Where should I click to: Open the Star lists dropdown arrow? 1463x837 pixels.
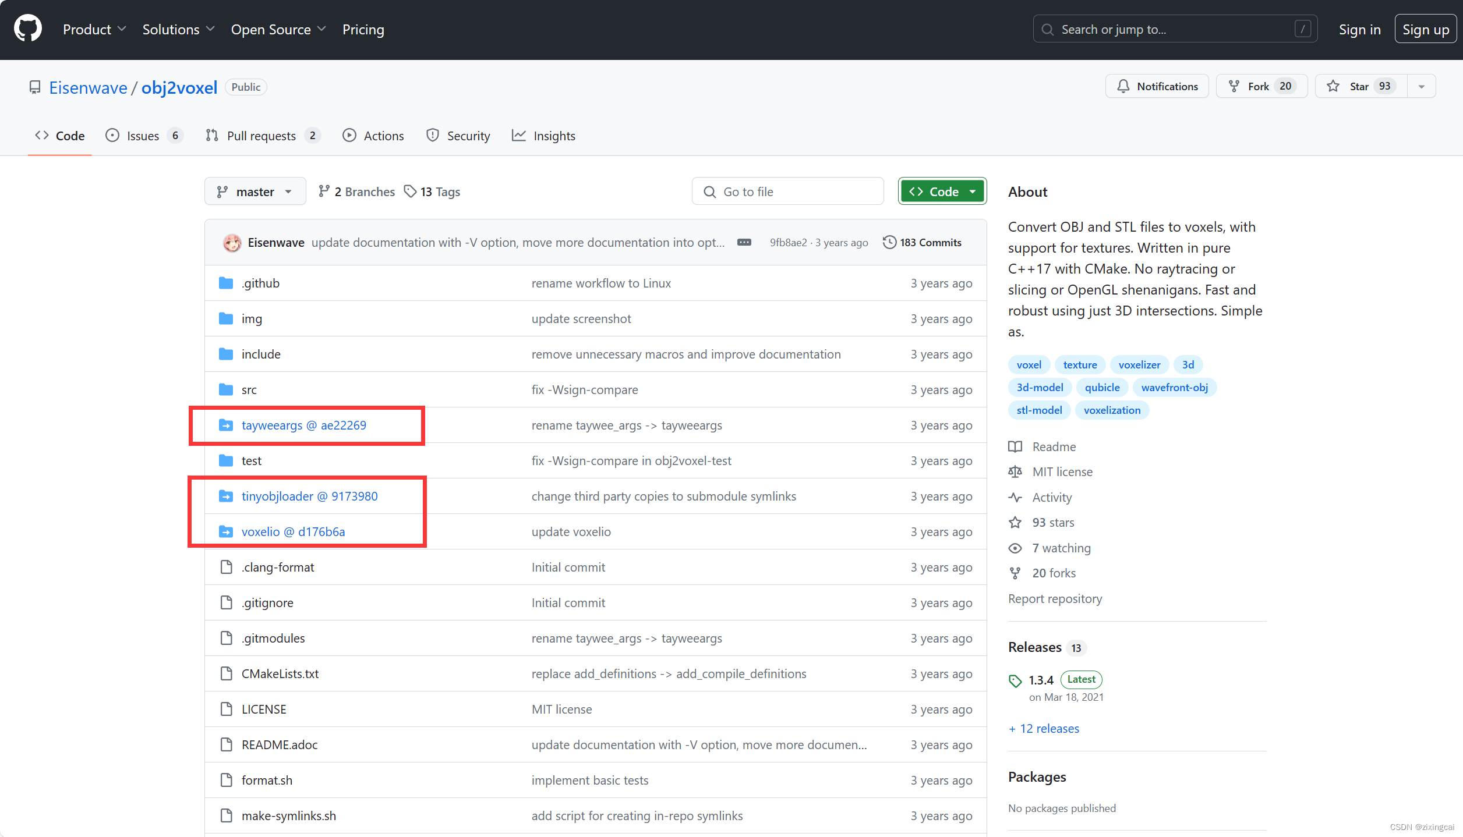pyautogui.click(x=1422, y=86)
